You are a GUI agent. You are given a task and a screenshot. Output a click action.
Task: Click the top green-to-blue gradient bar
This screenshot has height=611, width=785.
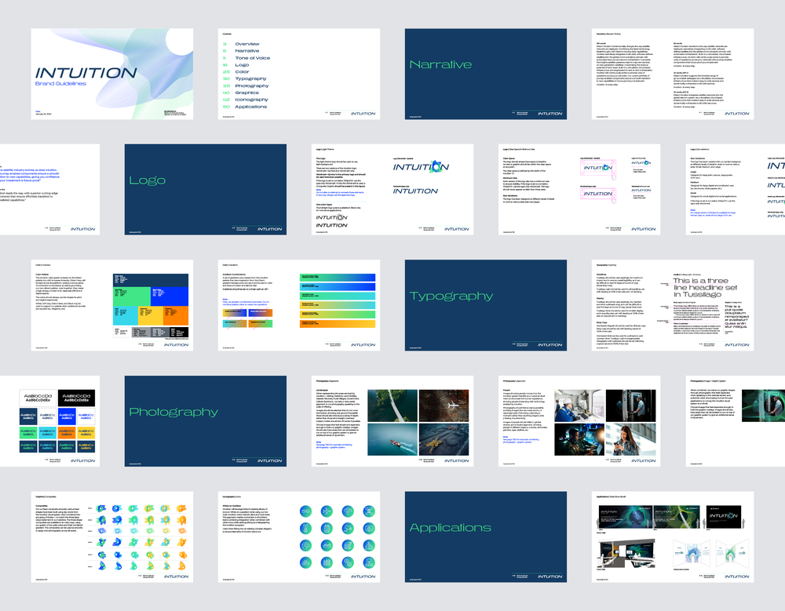tap(338, 277)
